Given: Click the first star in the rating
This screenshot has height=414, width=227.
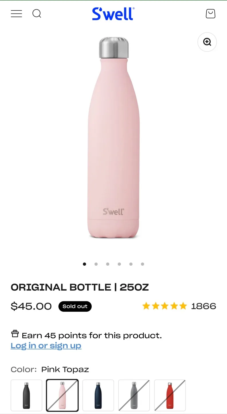Looking at the screenshot, I should [146, 306].
